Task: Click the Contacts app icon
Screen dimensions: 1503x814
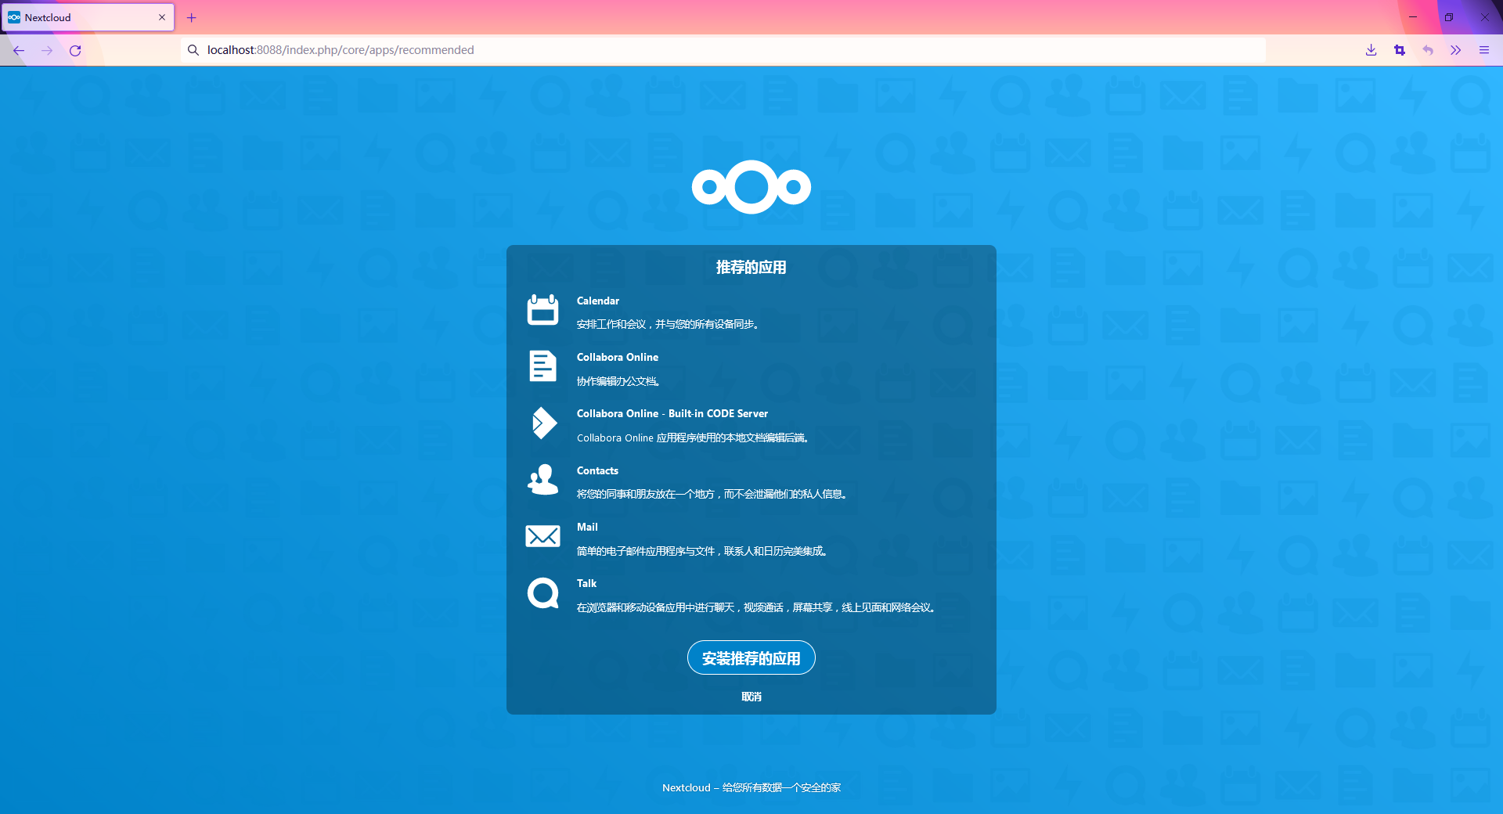Action: (x=542, y=480)
